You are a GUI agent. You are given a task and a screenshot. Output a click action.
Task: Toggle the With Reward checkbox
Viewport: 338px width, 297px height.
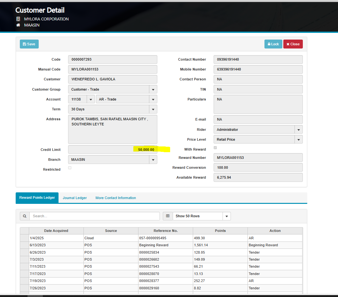click(x=215, y=148)
